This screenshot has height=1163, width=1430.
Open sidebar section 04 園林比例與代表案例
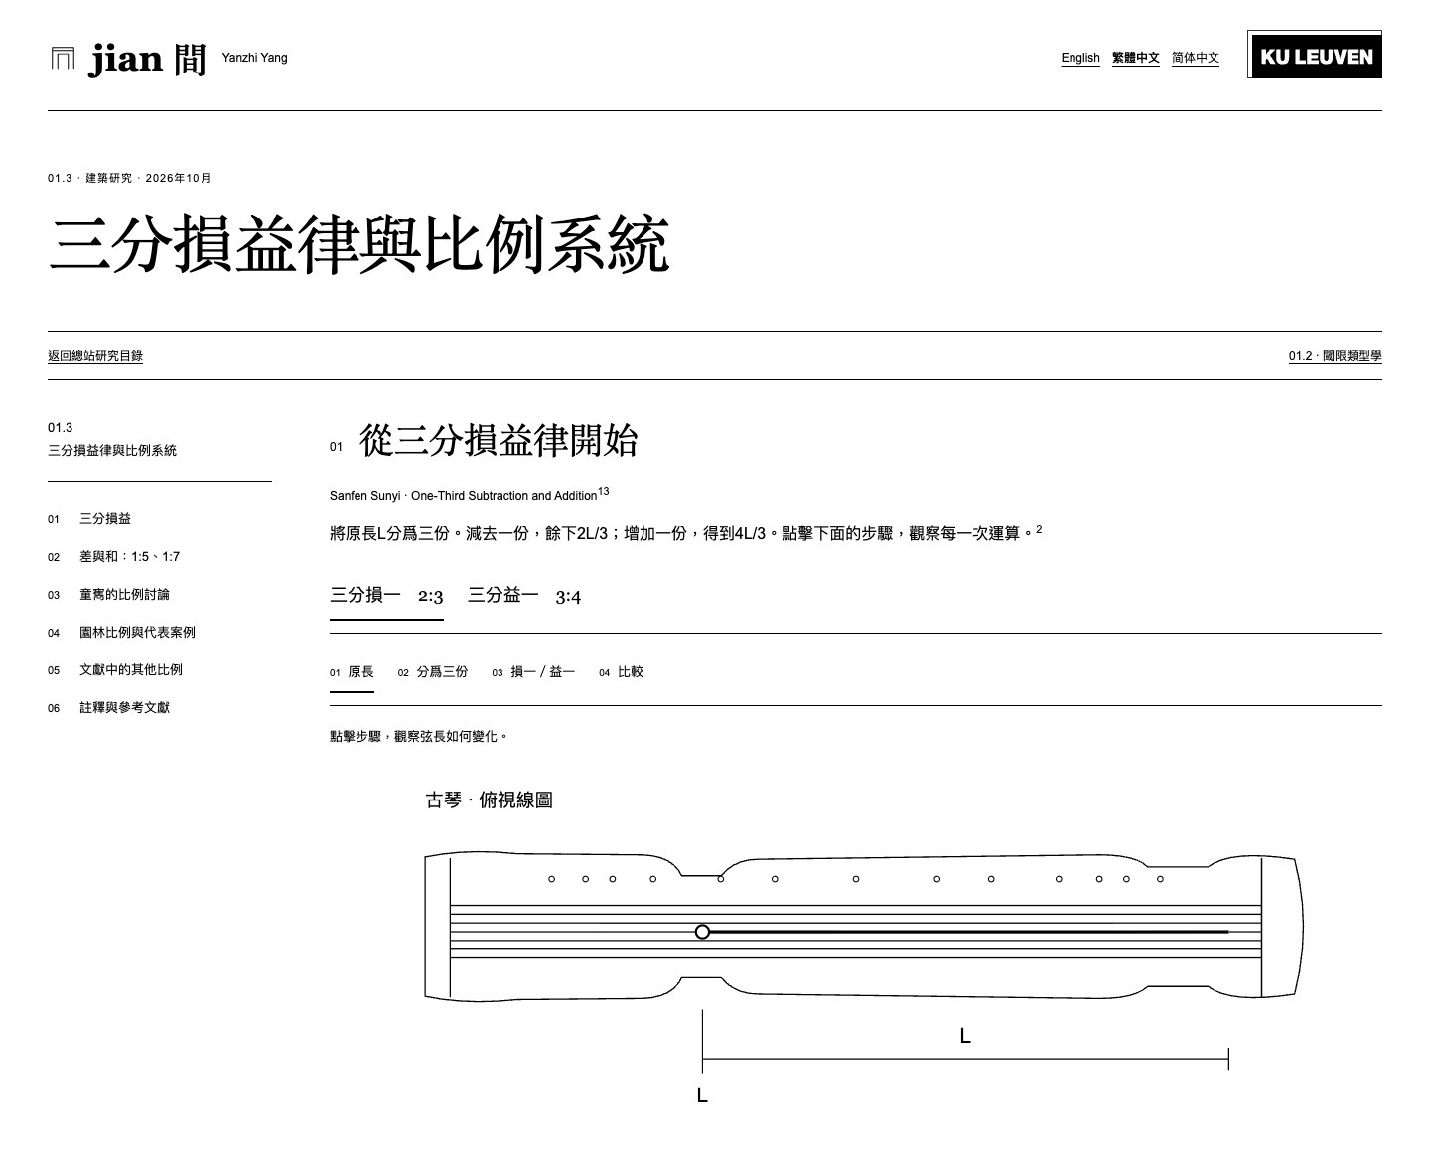click(122, 633)
